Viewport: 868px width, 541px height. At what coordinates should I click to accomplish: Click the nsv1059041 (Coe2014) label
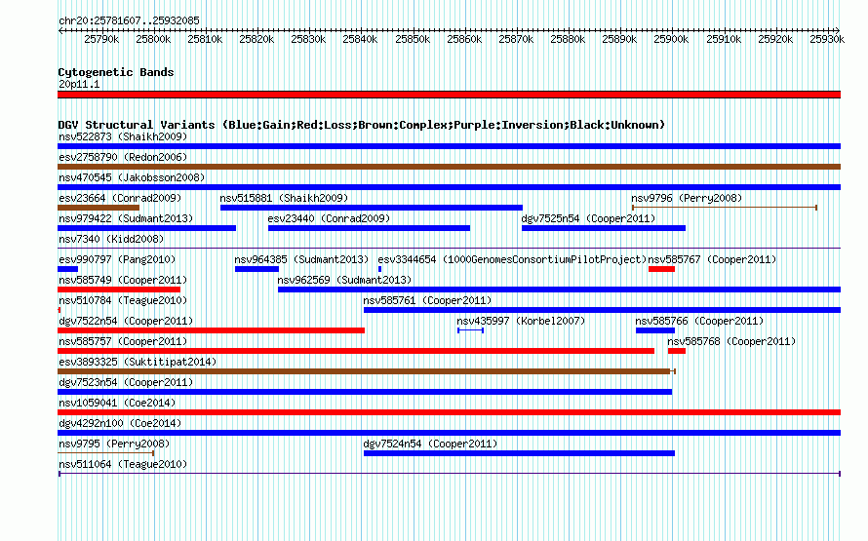click(x=117, y=403)
